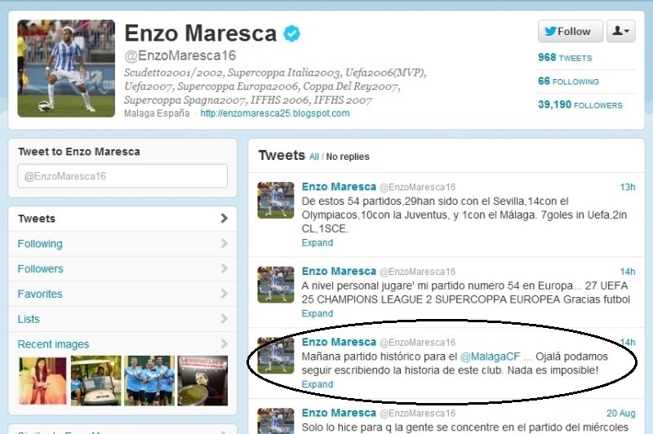
Task: Switch tweets filter to All
Action: (314, 157)
